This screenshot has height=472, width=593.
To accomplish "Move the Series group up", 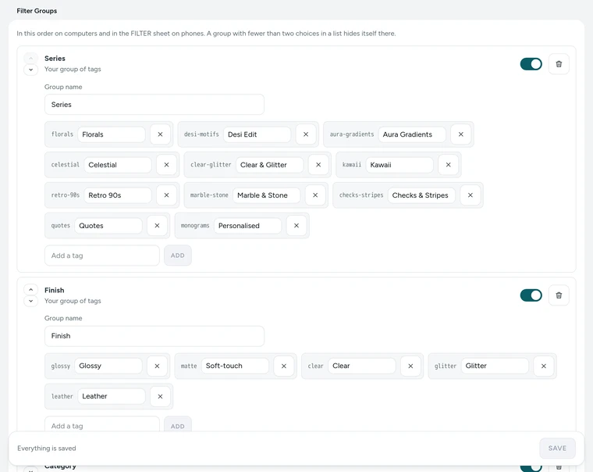I will [x=30, y=58].
